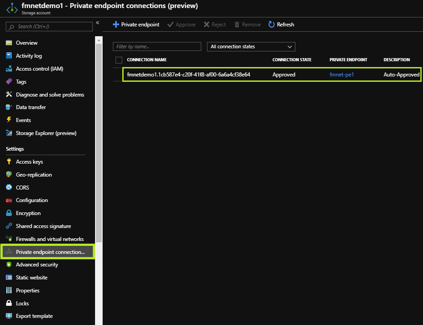Click the Access keys key icon
Image resolution: width=423 pixels, height=325 pixels.
pyautogui.click(x=9, y=161)
